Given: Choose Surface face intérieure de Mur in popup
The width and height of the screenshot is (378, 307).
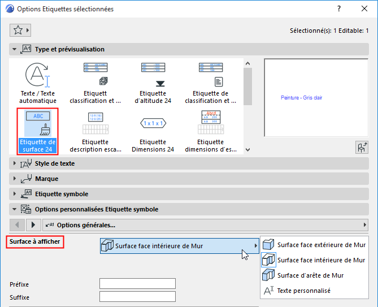Looking at the screenshot, I should [x=314, y=260].
